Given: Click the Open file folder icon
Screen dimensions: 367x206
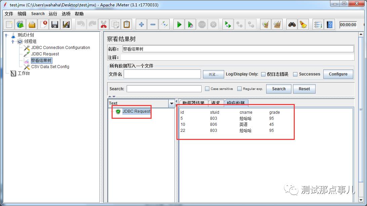Looking at the screenshot, I should 32,24.
